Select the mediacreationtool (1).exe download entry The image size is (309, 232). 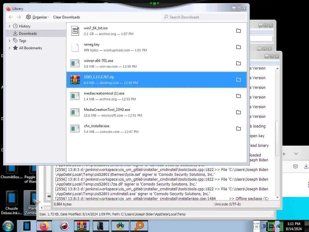click(x=157, y=96)
